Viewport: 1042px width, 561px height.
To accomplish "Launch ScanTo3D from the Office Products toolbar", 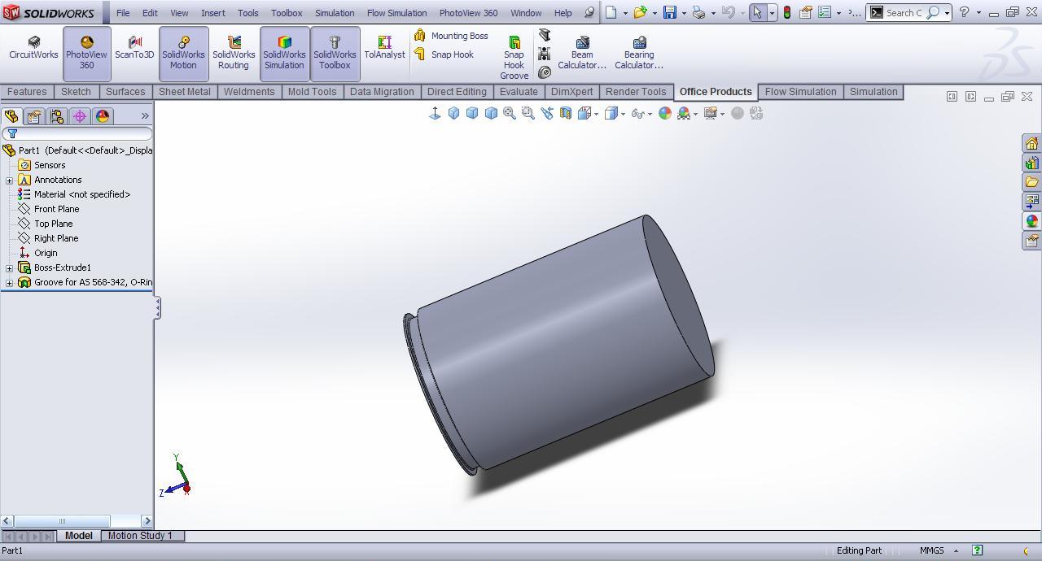I will click(x=134, y=49).
